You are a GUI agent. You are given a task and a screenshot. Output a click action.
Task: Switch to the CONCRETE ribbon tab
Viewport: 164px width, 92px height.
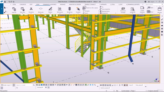click(23, 5)
